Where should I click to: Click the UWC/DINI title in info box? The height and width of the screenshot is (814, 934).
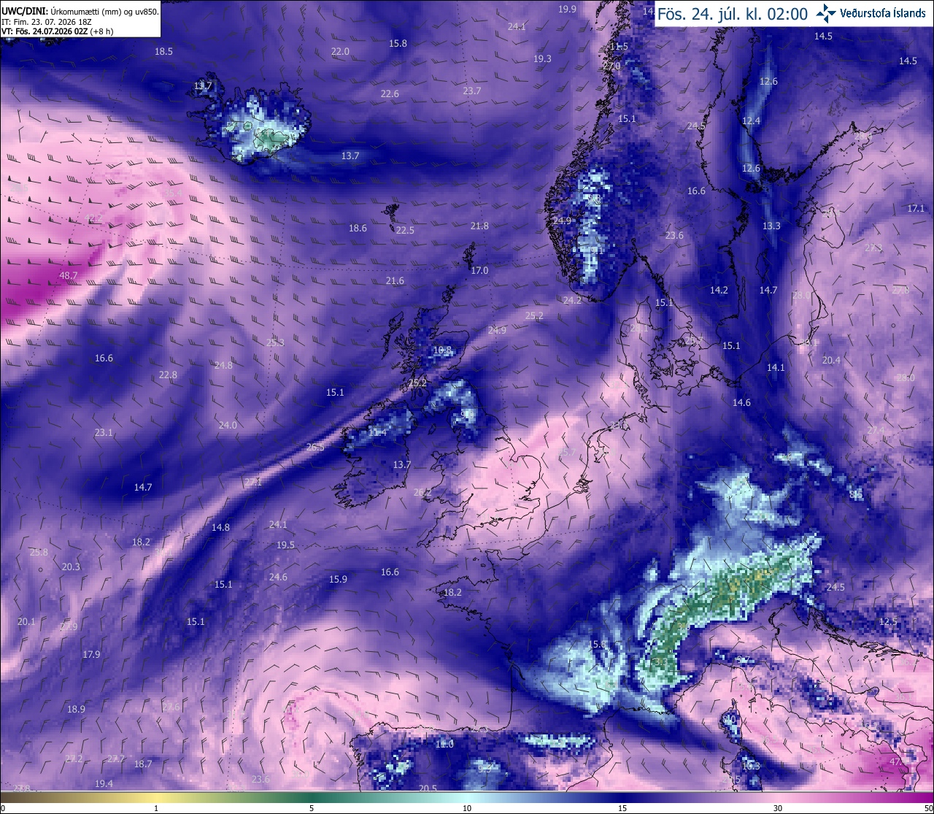tap(23, 11)
